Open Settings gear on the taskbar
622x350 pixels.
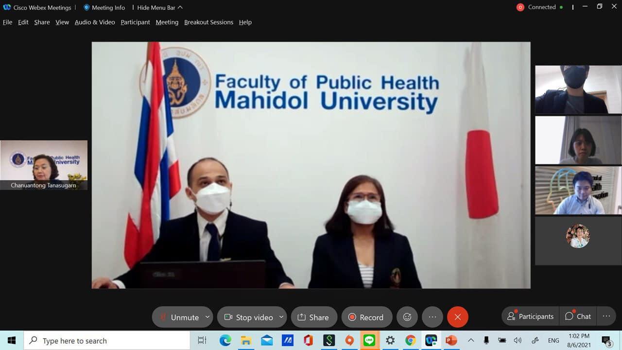390,340
